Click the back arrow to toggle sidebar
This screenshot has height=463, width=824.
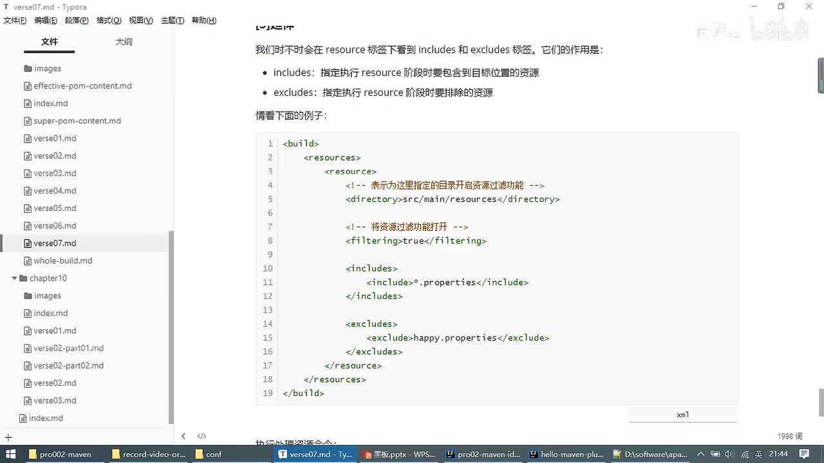[183, 436]
